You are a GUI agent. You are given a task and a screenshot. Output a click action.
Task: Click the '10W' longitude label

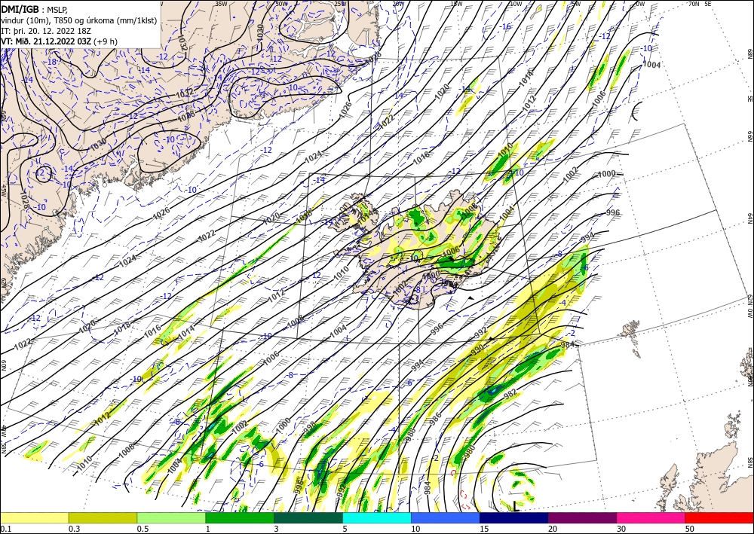(x=516, y=3)
